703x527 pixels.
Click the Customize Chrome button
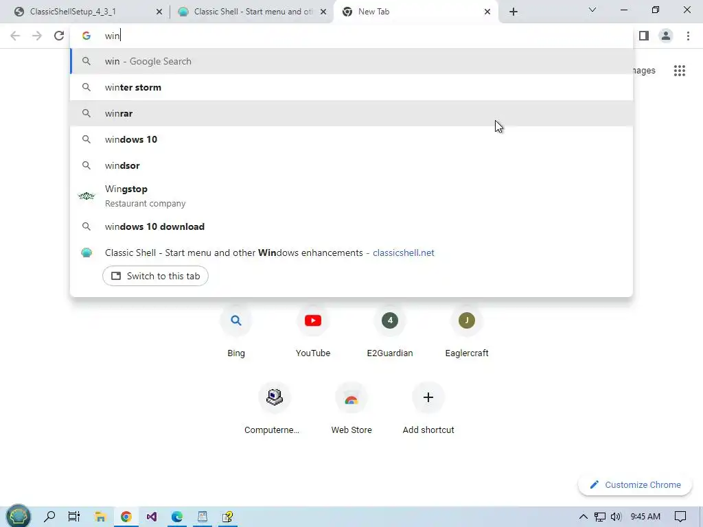pos(635,485)
